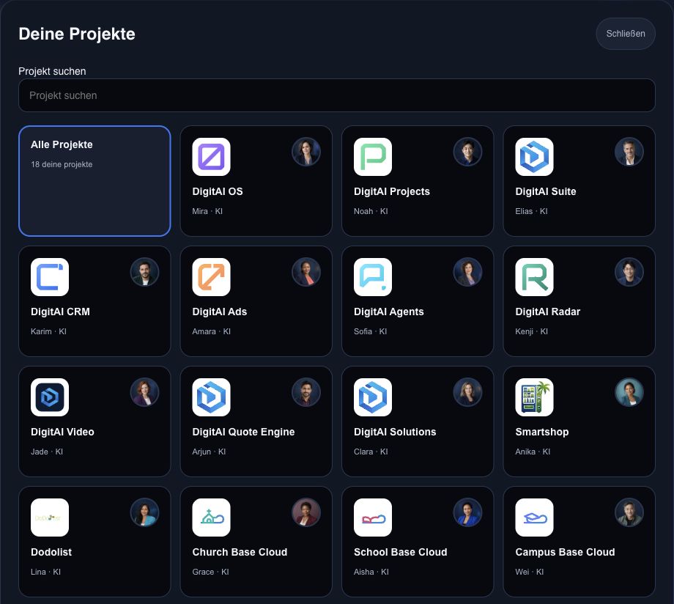Click the green P logo of DigitAI Projects
This screenshot has width=674, height=604.
tap(373, 157)
